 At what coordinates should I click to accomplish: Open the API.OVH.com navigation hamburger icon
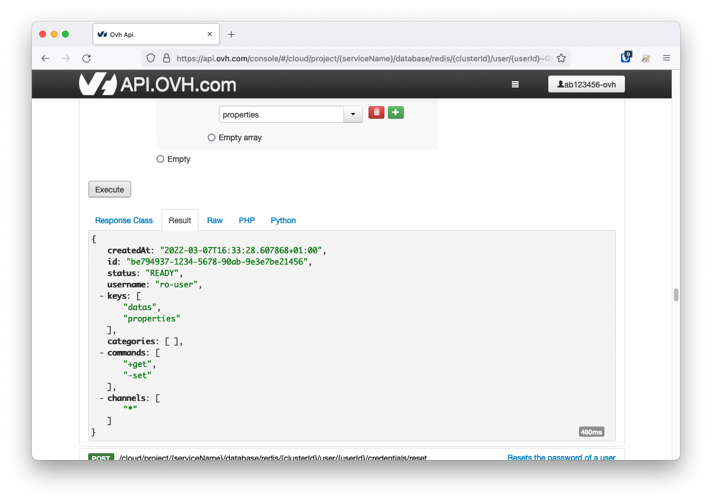pos(515,84)
